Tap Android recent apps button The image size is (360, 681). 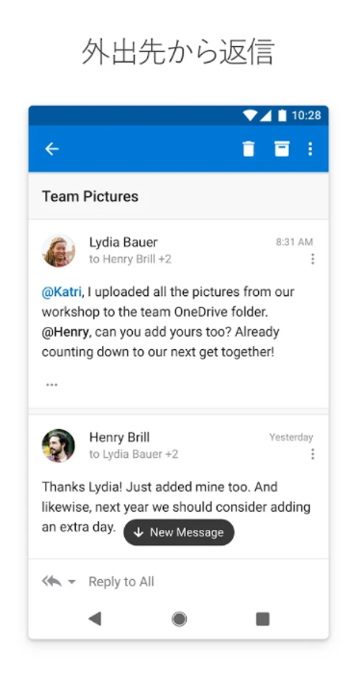point(263,618)
